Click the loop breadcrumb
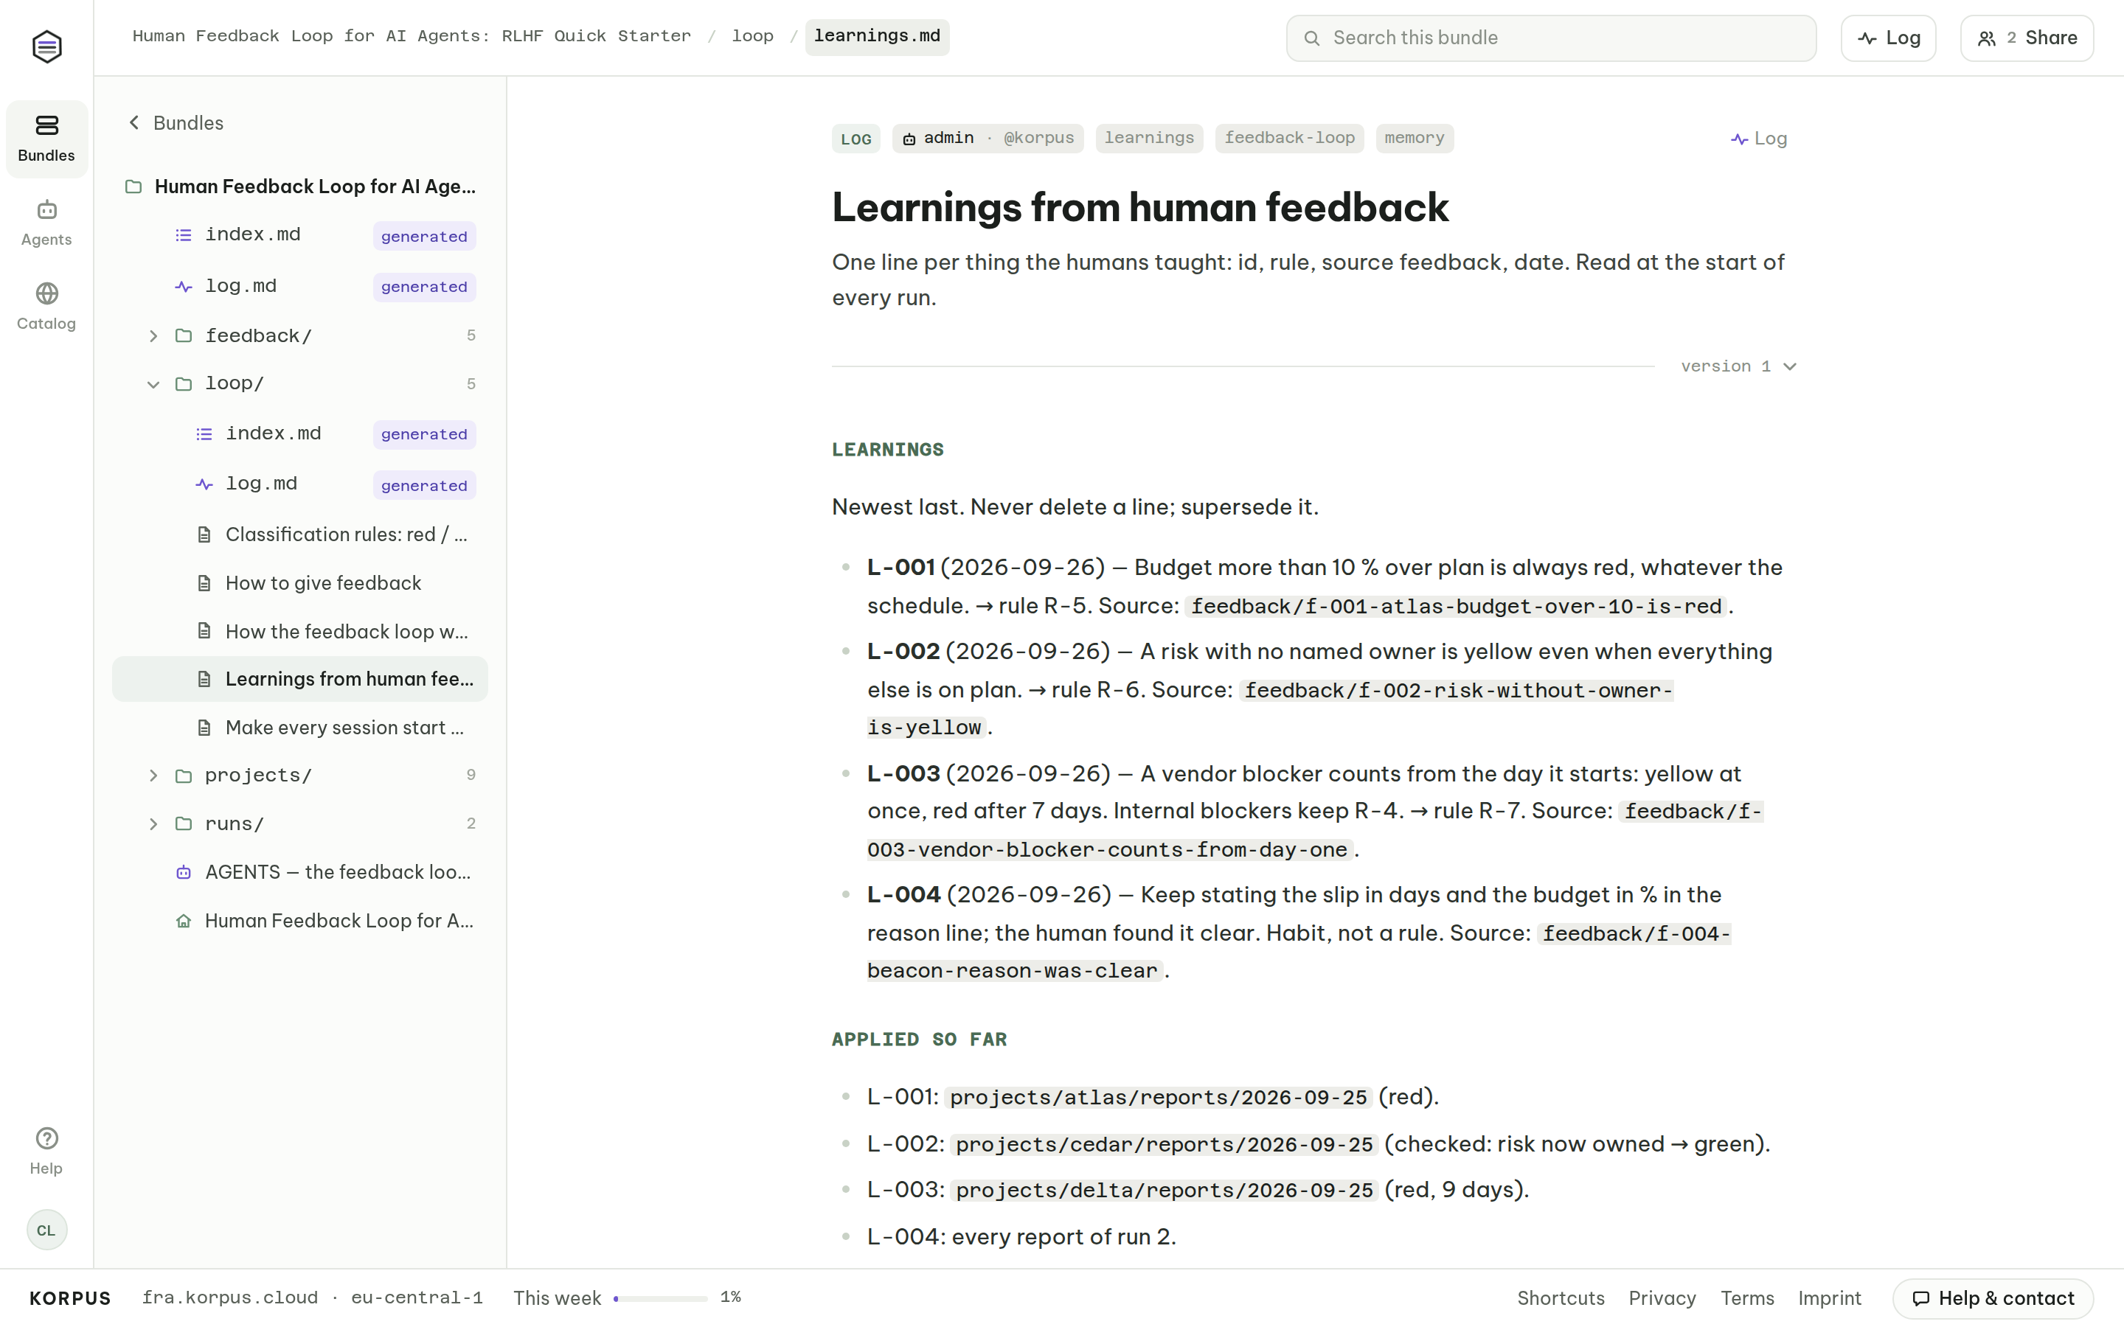 pyautogui.click(x=753, y=36)
